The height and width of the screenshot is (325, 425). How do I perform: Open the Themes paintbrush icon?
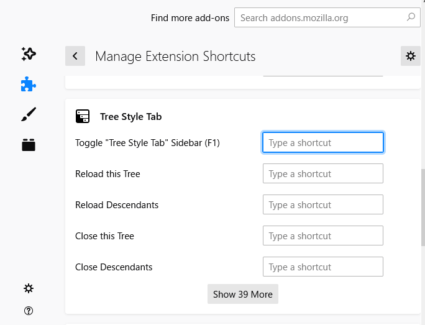coord(29,114)
